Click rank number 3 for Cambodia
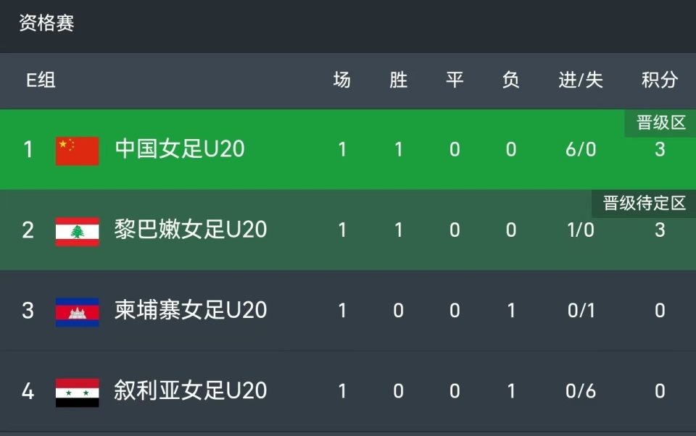 click(x=28, y=311)
